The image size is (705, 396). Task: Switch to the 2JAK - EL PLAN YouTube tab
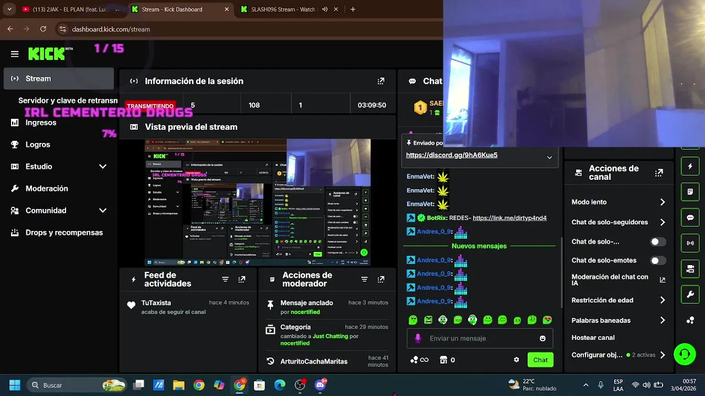point(72,9)
